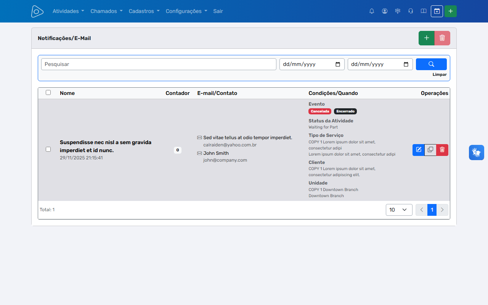This screenshot has width=488, height=305.
Task: Open the Atividades dropdown menu
Action: pyautogui.click(x=68, y=11)
